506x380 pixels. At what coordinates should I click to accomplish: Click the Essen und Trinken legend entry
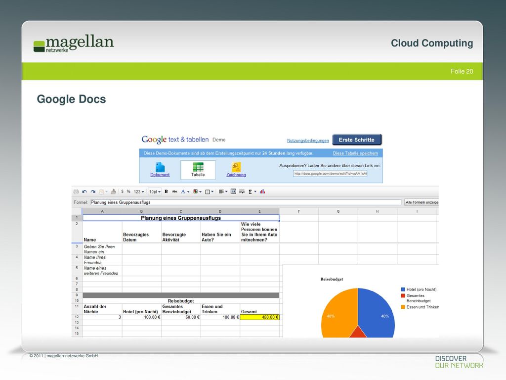pyautogui.click(x=420, y=307)
